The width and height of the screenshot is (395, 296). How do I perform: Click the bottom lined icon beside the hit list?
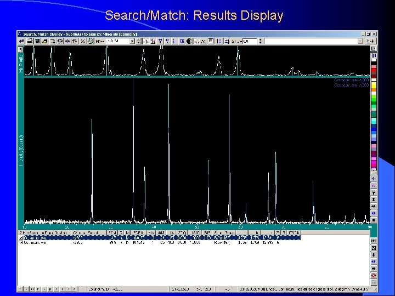[x=374, y=282]
